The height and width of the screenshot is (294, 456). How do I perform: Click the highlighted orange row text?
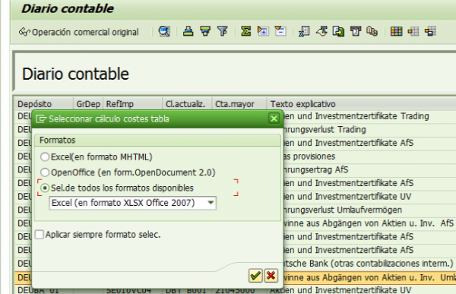pos(369,277)
